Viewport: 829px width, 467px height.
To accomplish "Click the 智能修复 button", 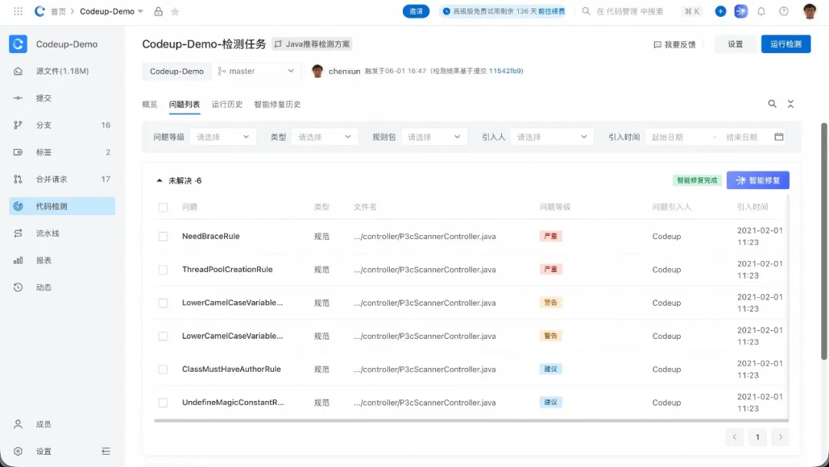I will click(758, 180).
